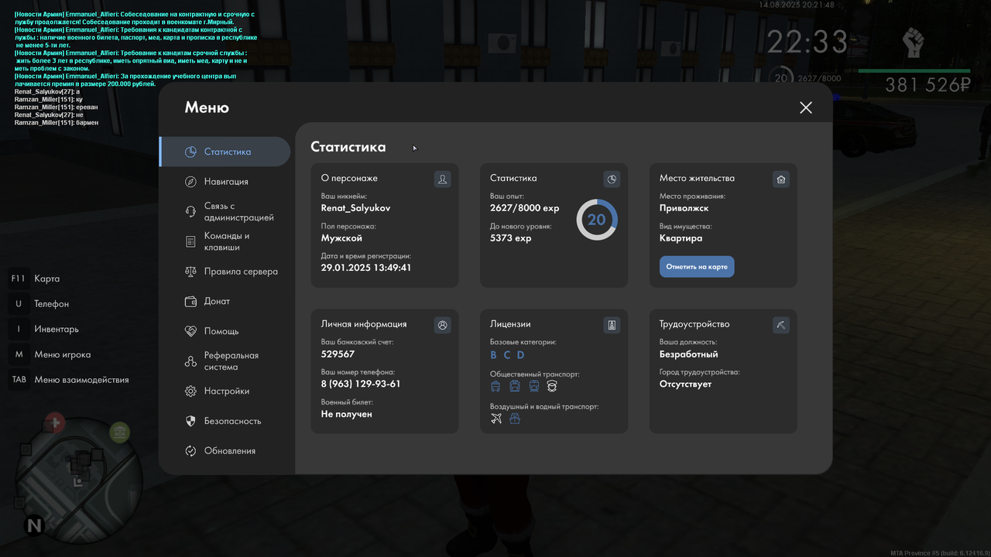Click the face icon in Личная информация card

coord(442,326)
